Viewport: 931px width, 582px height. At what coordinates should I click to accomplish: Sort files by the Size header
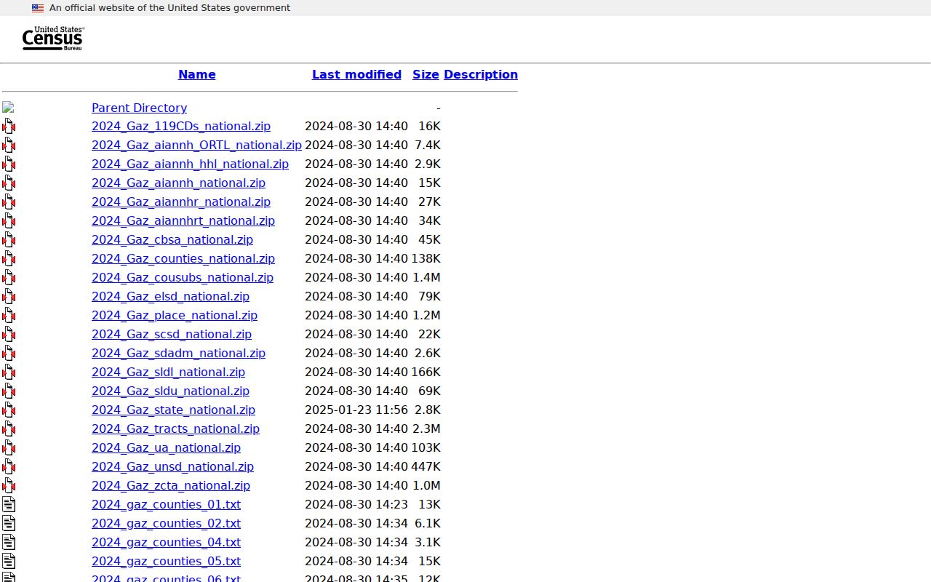pyautogui.click(x=425, y=74)
